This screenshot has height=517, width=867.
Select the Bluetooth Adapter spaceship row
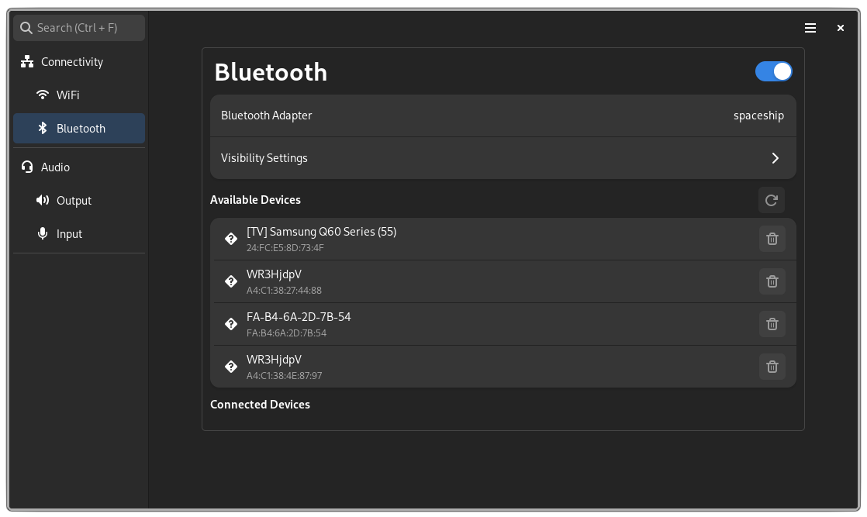[503, 115]
